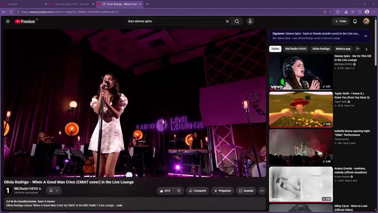378x213 pixels.
Task: Click the Olivia Rodrigo video player
Action: click(135, 103)
